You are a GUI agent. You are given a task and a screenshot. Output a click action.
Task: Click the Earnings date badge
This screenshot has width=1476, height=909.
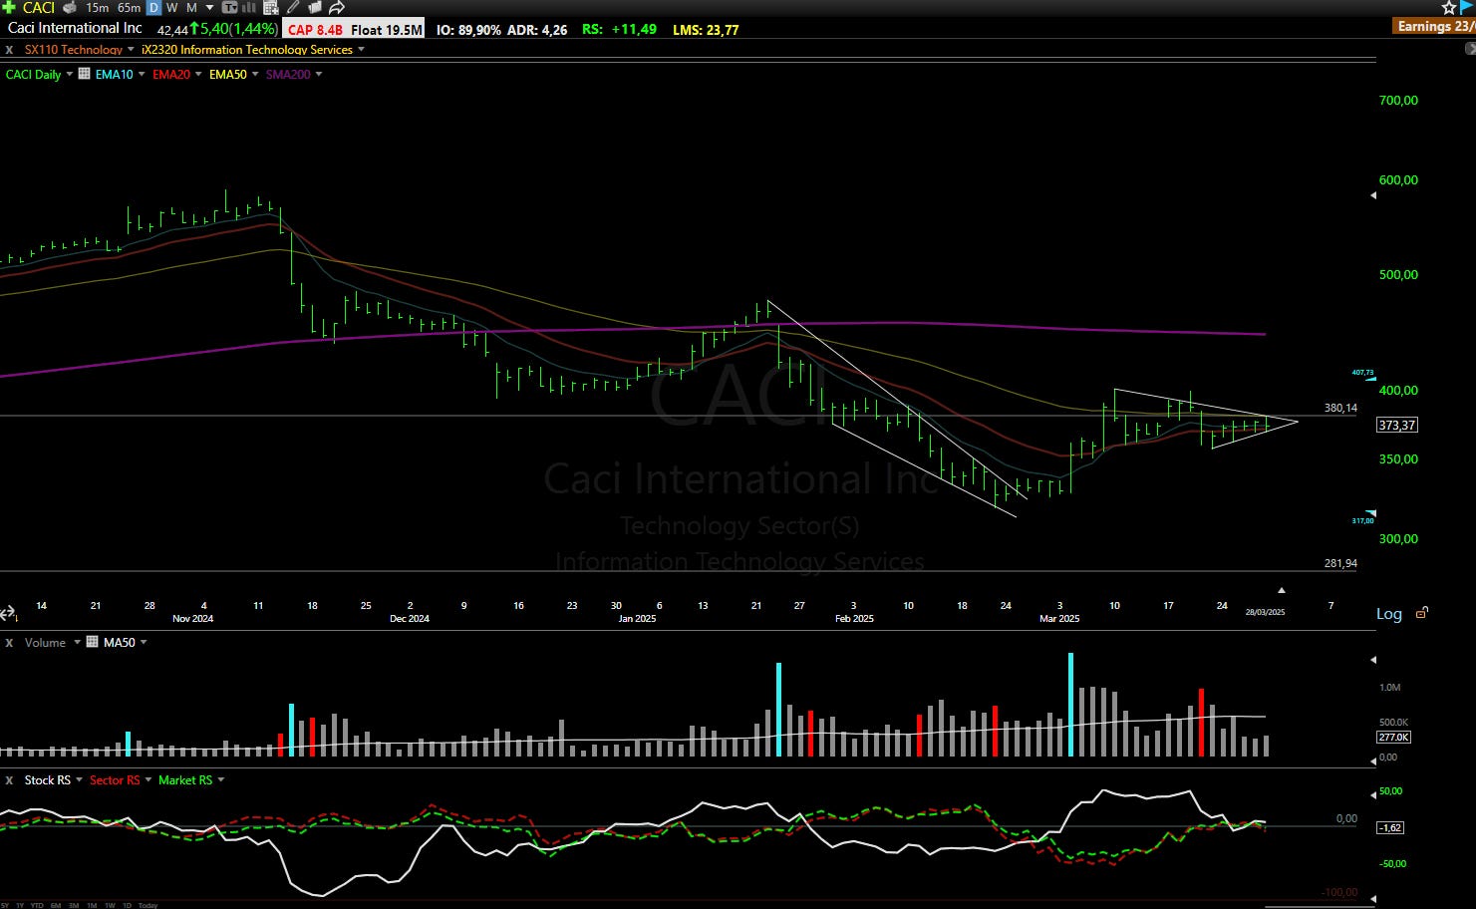1435,26
